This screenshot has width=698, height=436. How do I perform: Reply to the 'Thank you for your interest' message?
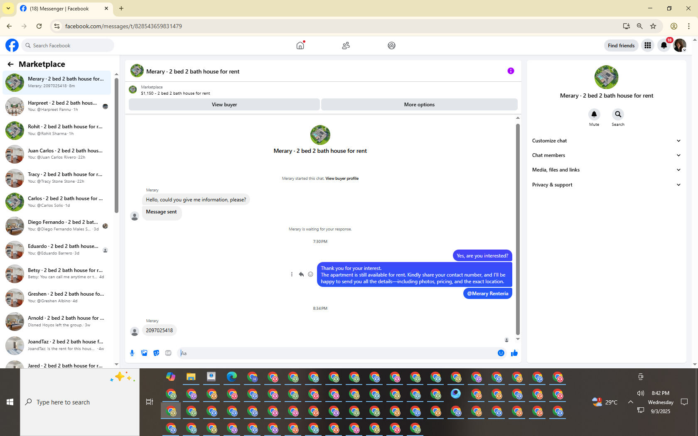click(301, 274)
